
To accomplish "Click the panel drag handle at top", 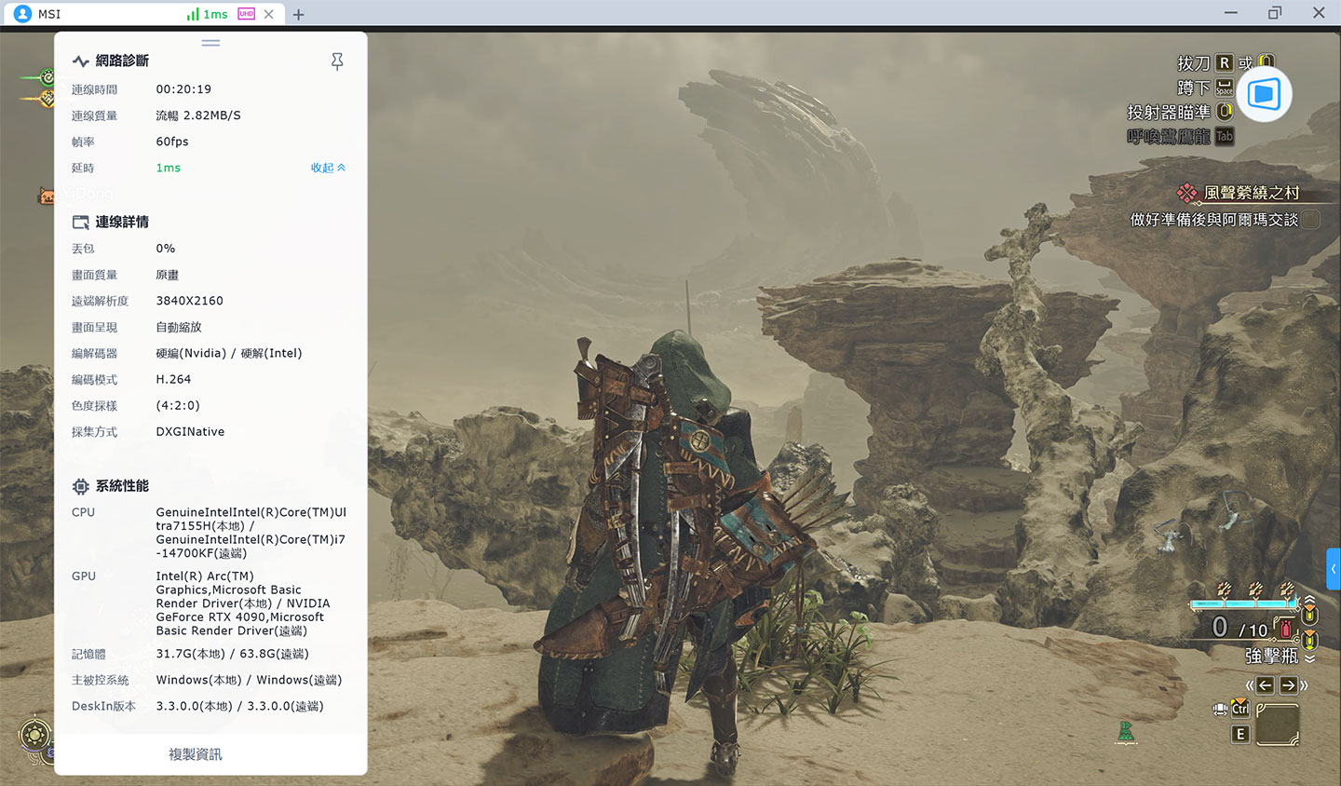I will [x=210, y=42].
